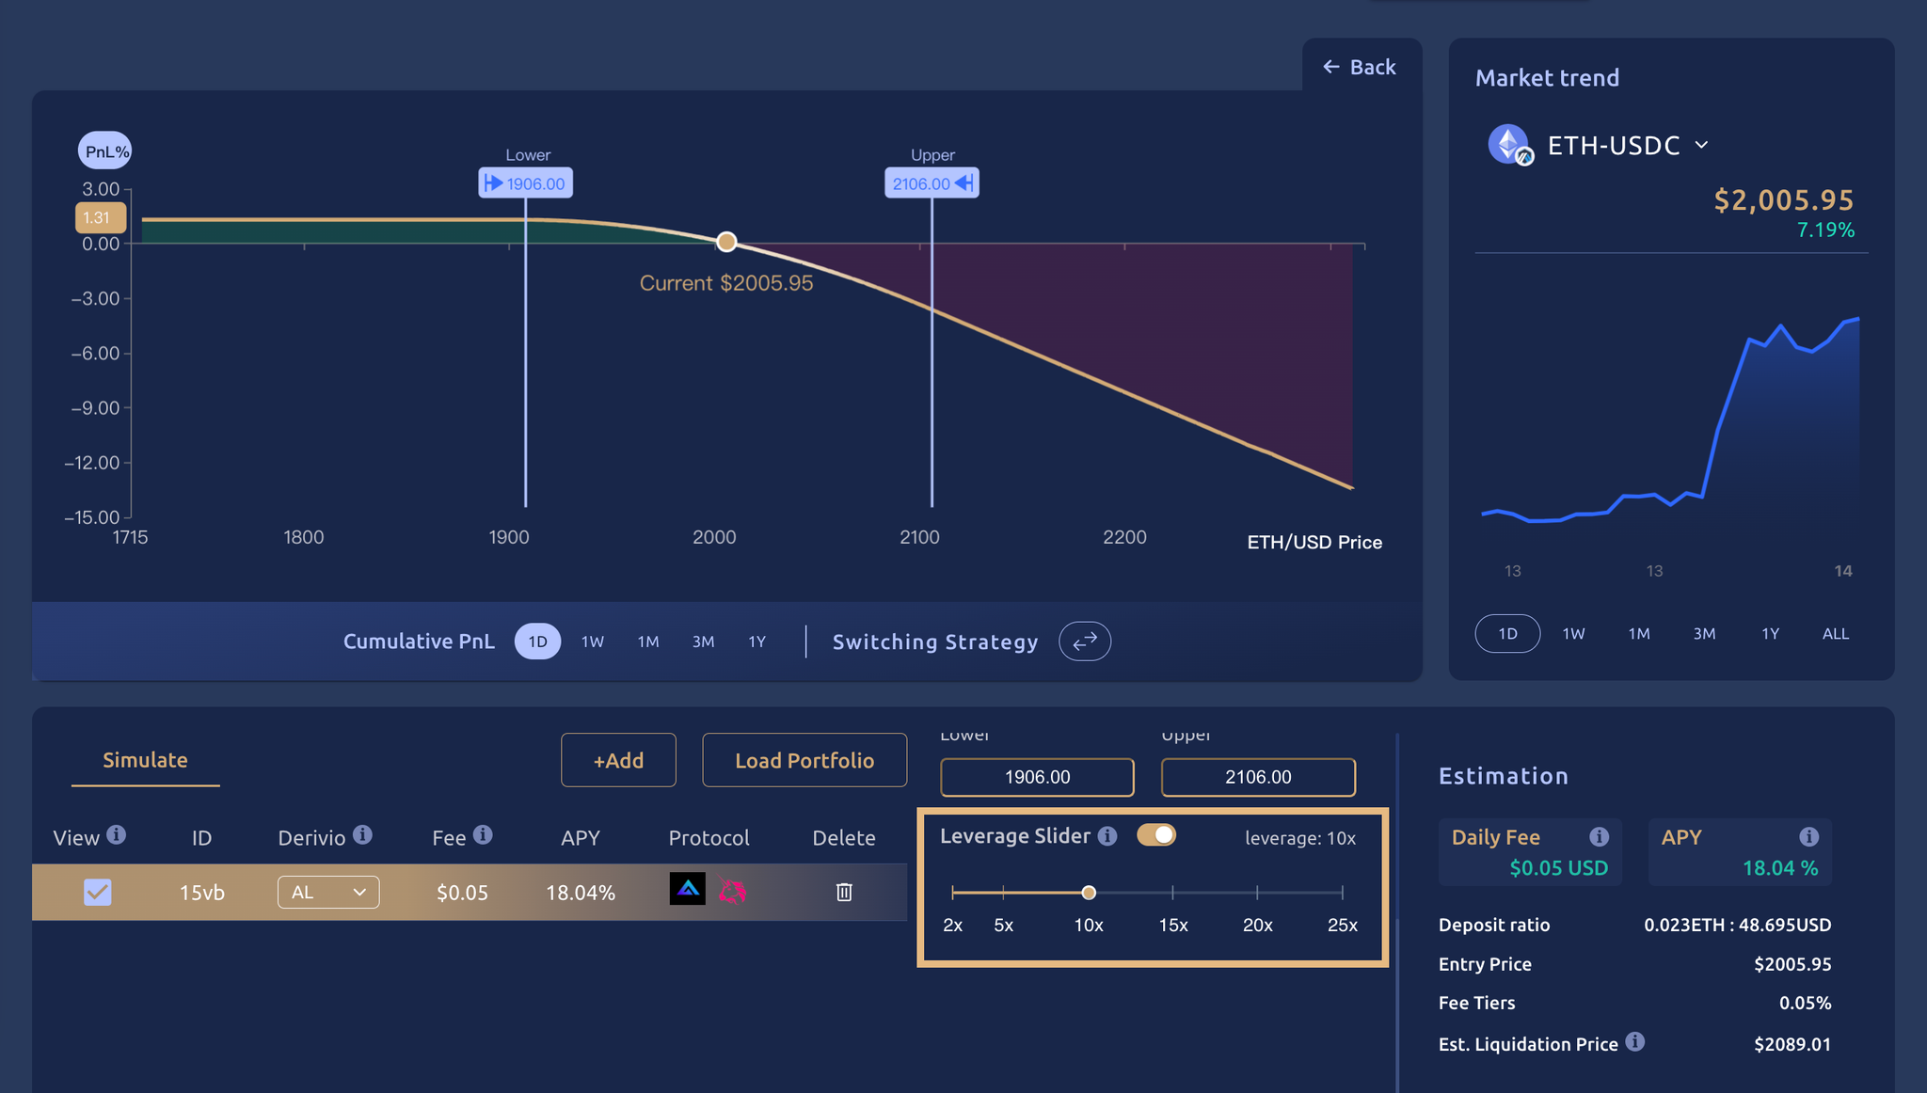Viewport: 1927px width, 1093px height.
Task: Click the Lower price input field
Action: click(1037, 777)
